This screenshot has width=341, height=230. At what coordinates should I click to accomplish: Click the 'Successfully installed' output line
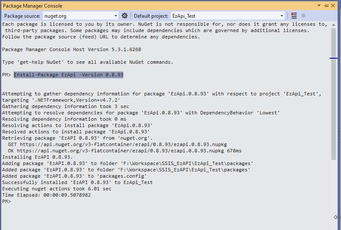[x=77, y=182]
